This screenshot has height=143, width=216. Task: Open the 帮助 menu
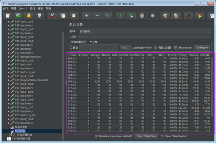[x=48, y=8]
